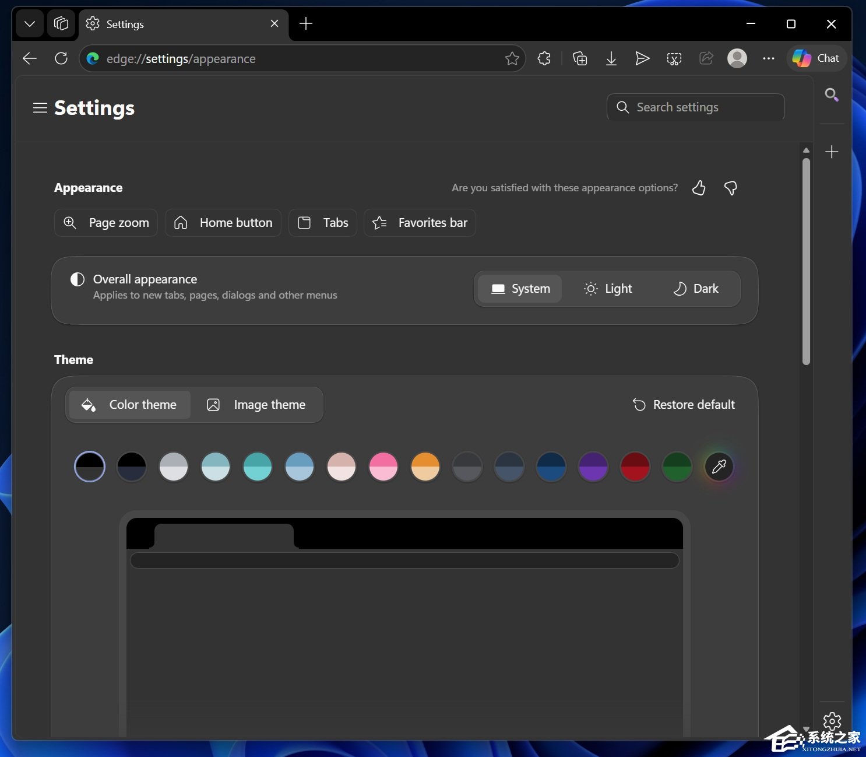The height and width of the screenshot is (757, 866).
Task: Add this page to favorites with the star
Action: 512,58
